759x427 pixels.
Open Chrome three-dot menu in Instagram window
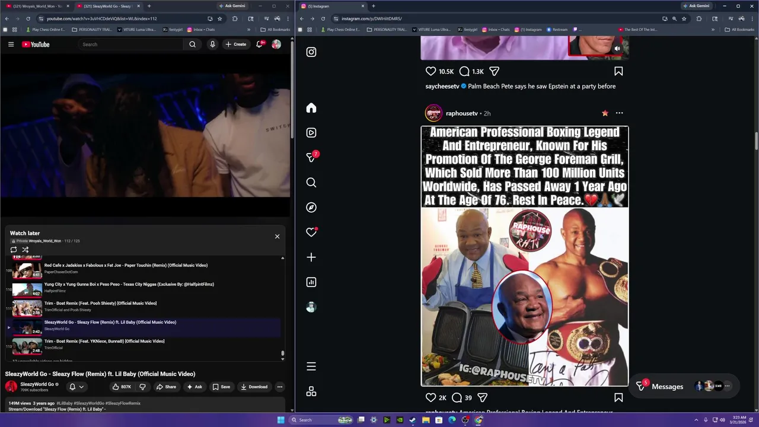[x=752, y=18]
